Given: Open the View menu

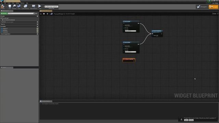Looking at the screenshot, I should [13, 3].
